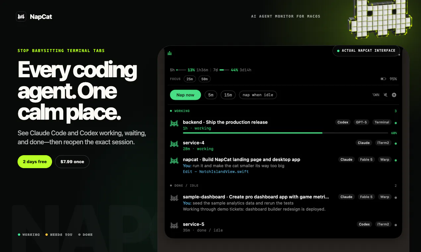Select the 15m nap duration

228,95
